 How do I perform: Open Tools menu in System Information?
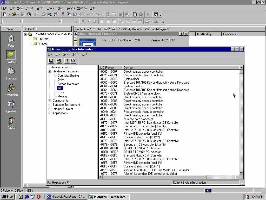coord(76,54)
